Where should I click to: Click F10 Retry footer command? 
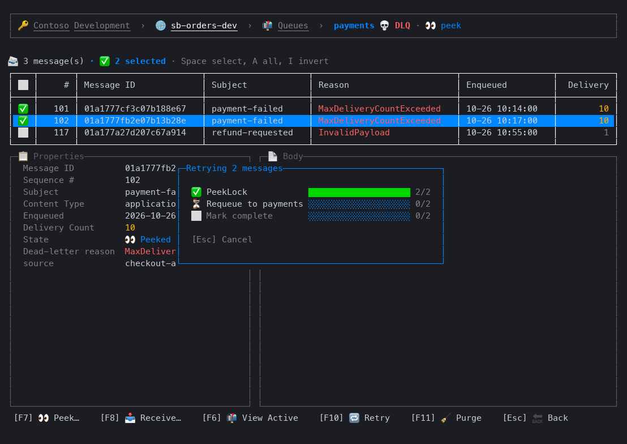354,418
